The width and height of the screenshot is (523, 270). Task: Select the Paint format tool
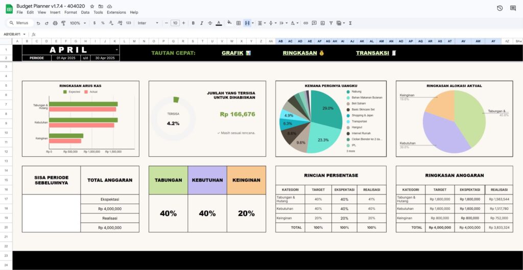pos(63,23)
